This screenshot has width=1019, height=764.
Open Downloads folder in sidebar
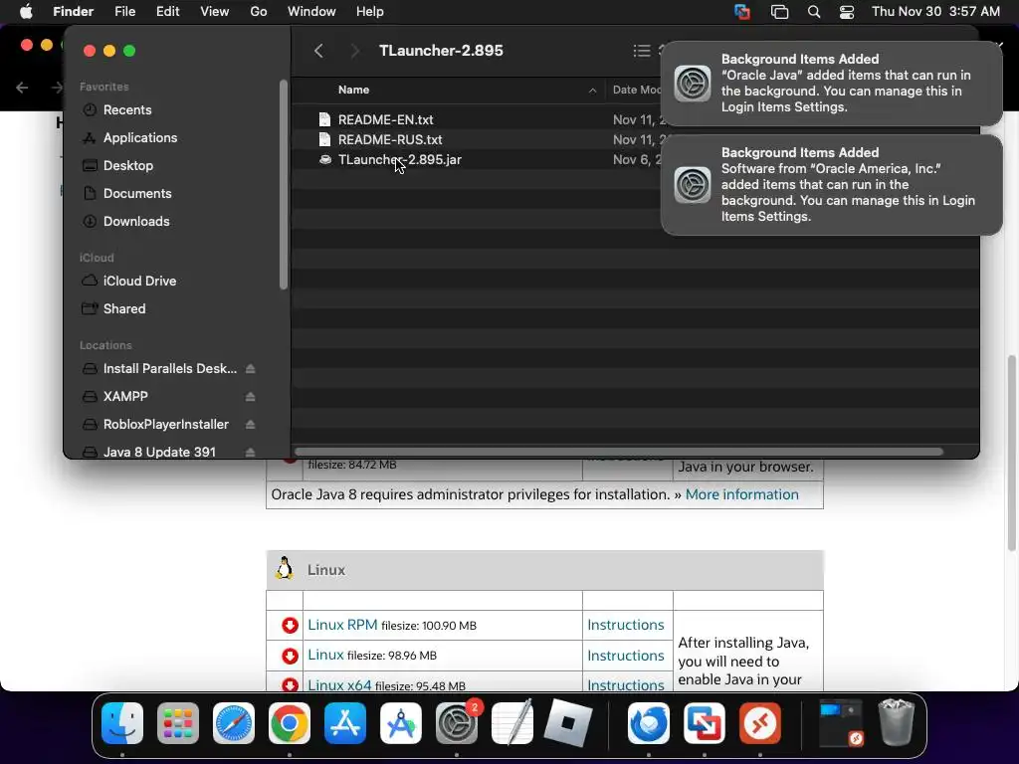click(135, 222)
